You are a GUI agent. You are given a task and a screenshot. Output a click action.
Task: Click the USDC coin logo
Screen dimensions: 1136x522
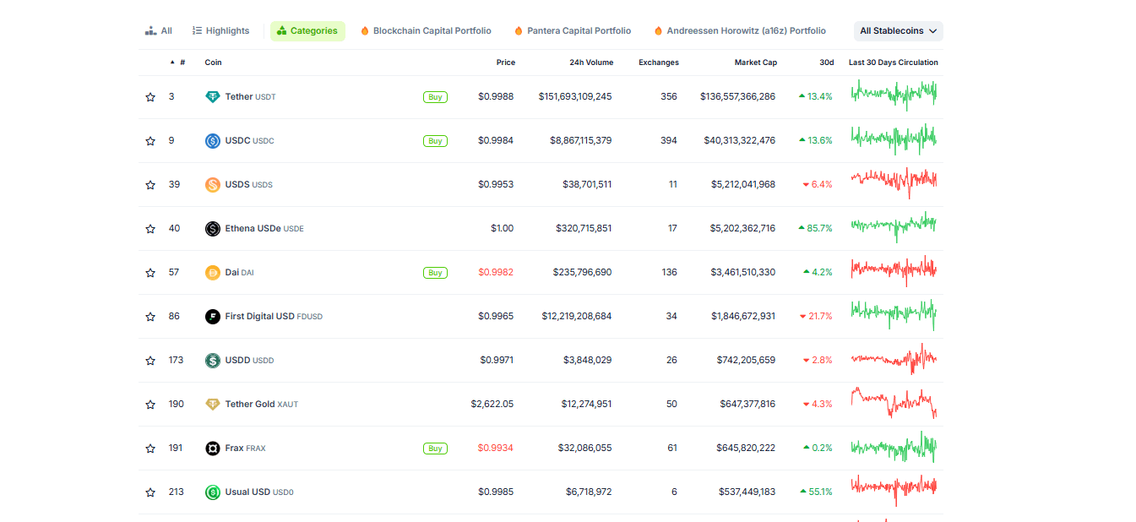tap(213, 141)
